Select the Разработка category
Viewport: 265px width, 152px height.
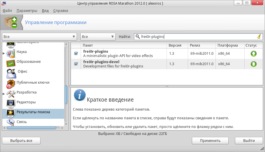(x=27, y=92)
